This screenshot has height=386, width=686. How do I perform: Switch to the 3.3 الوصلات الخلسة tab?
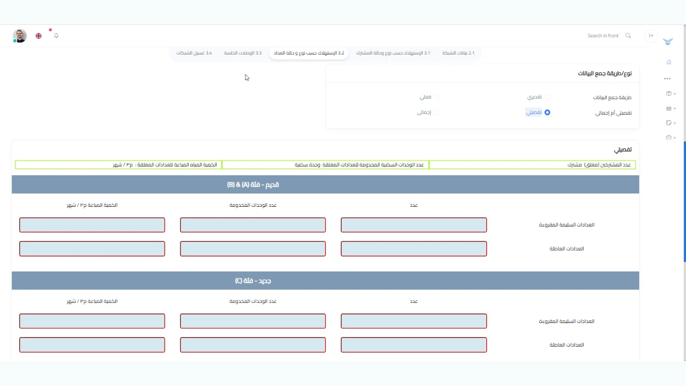coord(243,53)
